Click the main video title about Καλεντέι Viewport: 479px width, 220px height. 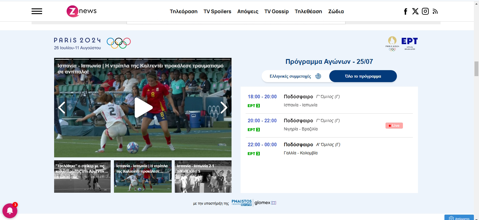point(140,69)
